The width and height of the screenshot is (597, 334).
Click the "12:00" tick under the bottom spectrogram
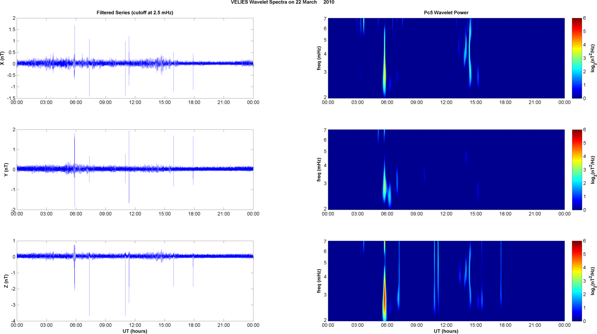coord(446,325)
